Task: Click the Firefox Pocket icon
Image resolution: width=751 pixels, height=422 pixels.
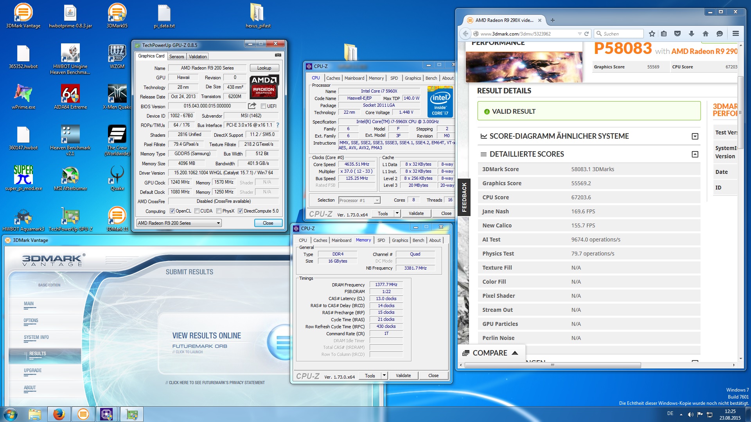Action: pyautogui.click(x=677, y=34)
